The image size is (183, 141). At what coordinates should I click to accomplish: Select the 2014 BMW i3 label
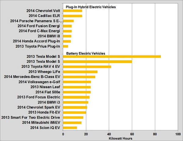pos(49,102)
